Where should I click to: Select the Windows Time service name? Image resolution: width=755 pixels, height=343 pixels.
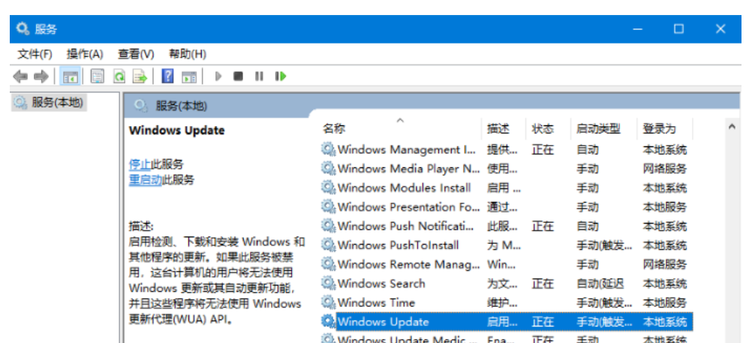point(376,302)
